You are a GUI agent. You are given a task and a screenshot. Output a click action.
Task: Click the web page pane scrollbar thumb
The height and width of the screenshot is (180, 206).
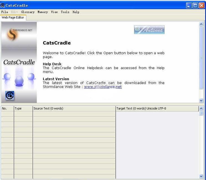click(x=201, y=58)
